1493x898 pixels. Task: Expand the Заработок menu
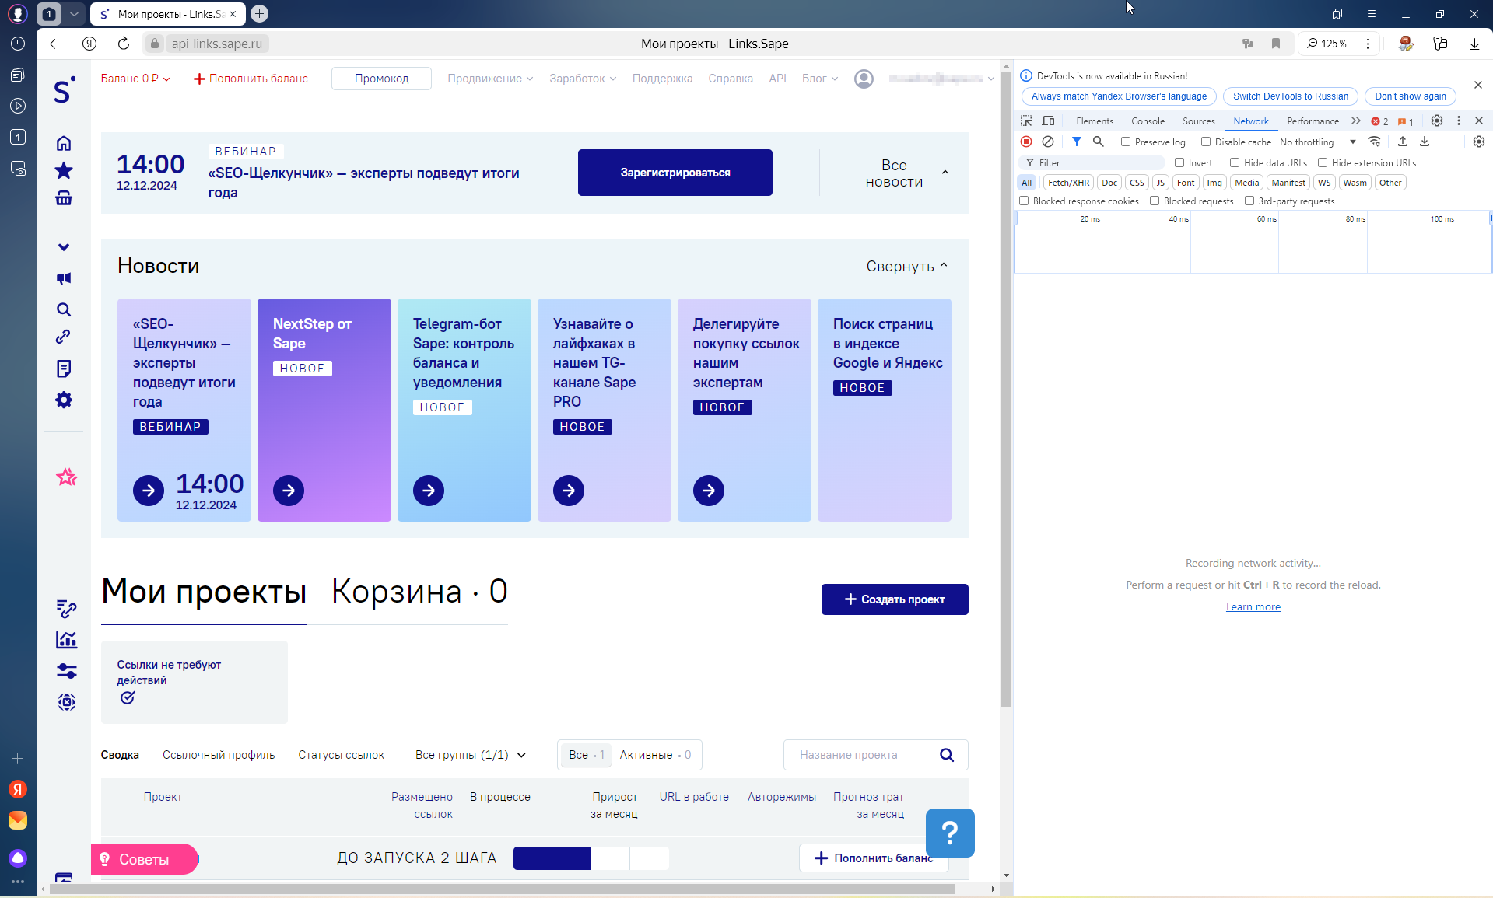coord(583,79)
